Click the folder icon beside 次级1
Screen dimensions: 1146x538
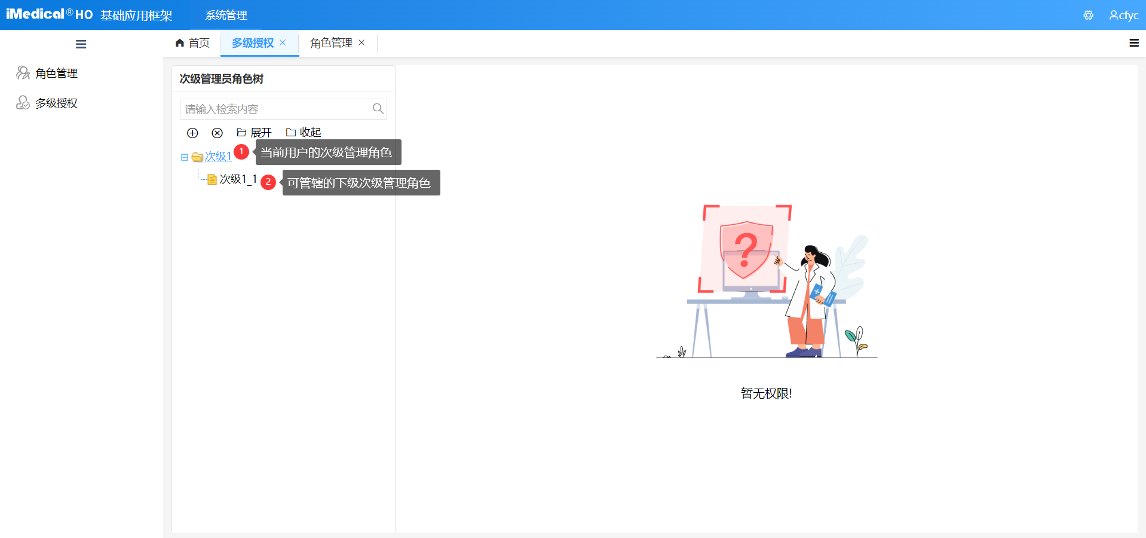pyautogui.click(x=197, y=157)
